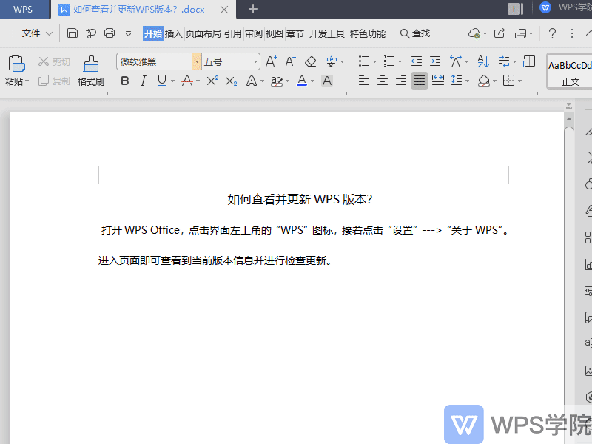Image resolution: width=592 pixels, height=444 pixels.
Task: Click the Cut (剪切) button
Action: (x=54, y=61)
